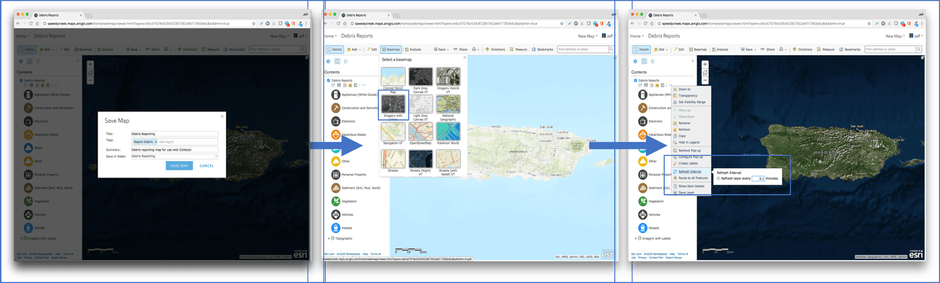Select the Measure tool in the middle window
The height and width of the screenshot is (283, 940).
click(518, 49)
